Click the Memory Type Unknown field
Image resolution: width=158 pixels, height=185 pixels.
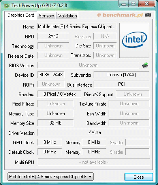point(56,113)
